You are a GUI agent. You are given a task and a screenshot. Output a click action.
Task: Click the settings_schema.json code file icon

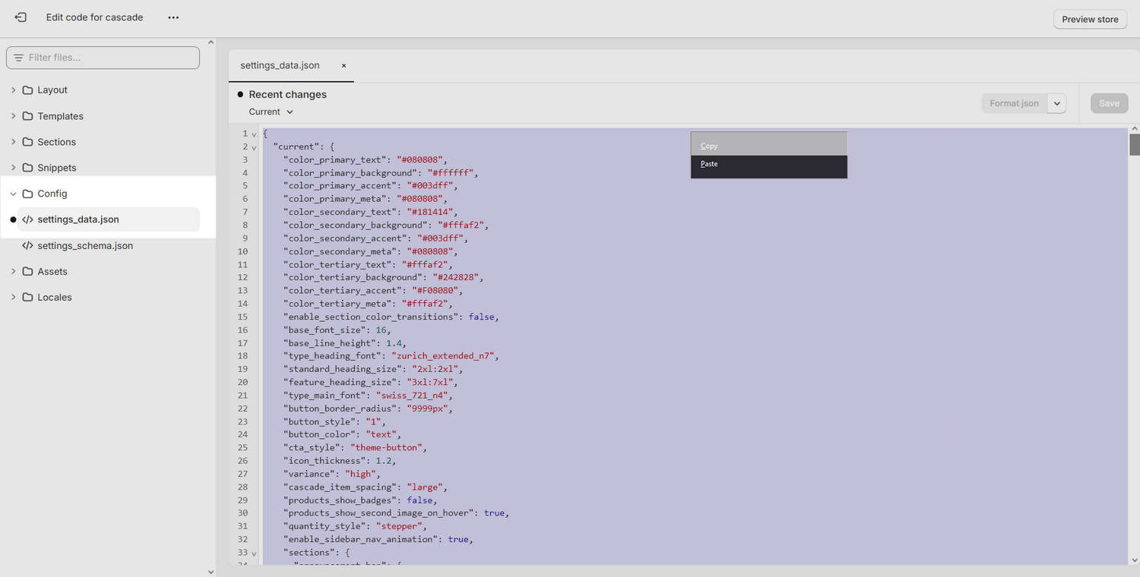[x=28, y=246]
